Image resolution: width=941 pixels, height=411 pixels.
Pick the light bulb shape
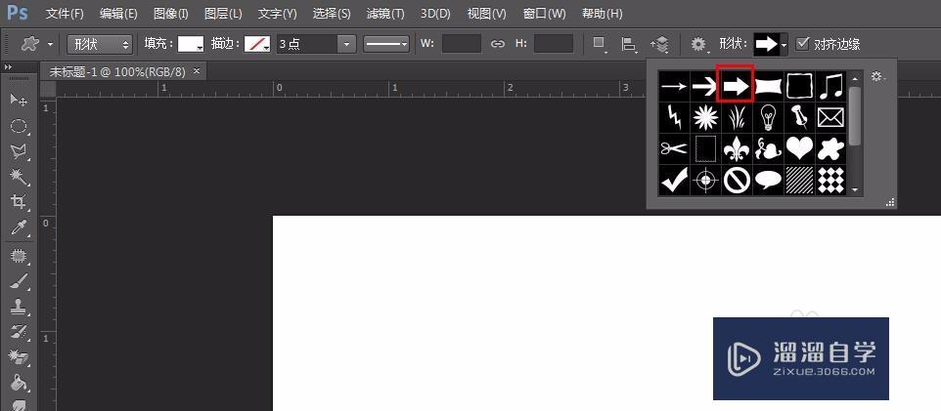(768, 118)
